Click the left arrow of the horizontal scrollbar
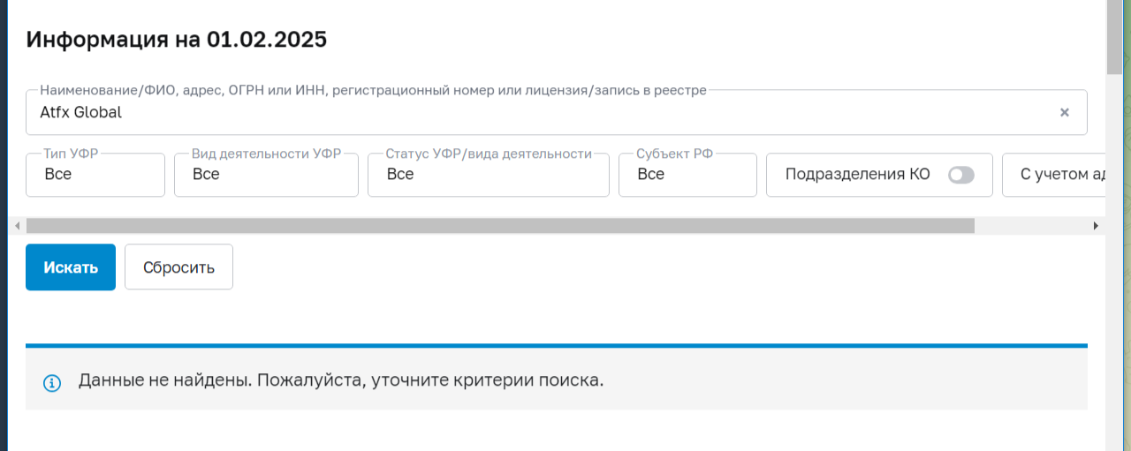This screenshot has height=451, width=1131. (17, 226)
